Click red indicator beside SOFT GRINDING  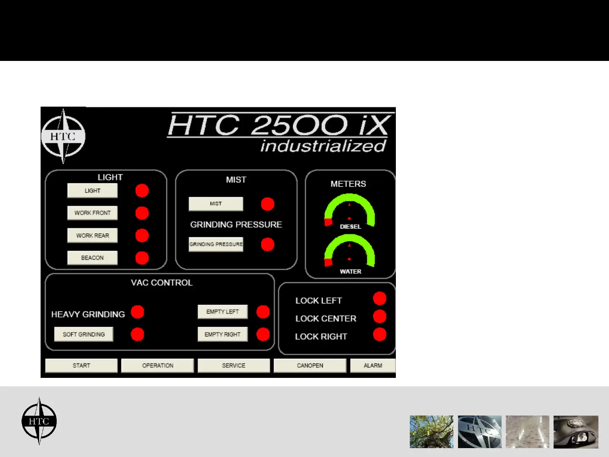pyautogui.click(x=137, y=334)
